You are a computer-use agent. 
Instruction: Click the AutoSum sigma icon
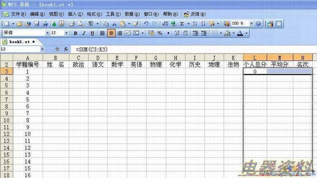(182, 24)
